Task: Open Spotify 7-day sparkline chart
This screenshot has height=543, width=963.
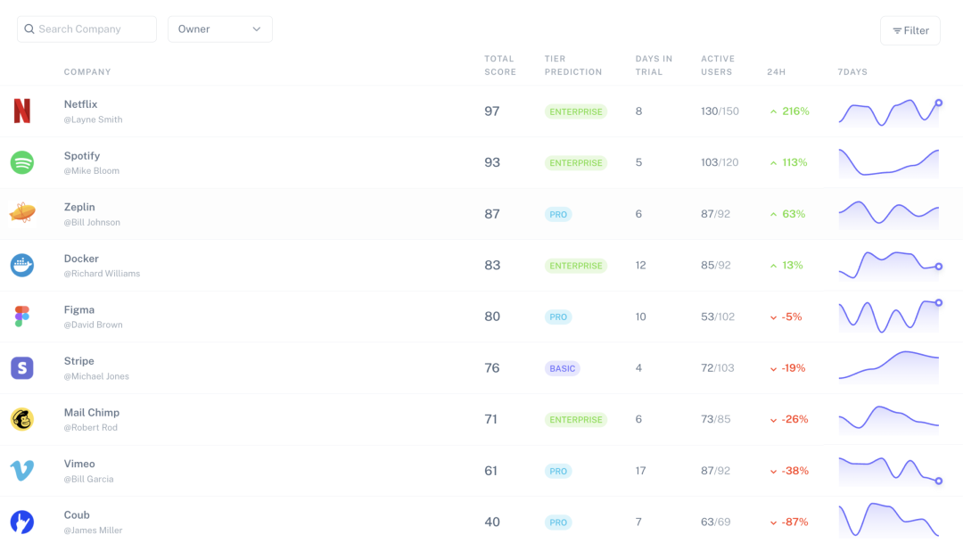Action: coord(889,163)
